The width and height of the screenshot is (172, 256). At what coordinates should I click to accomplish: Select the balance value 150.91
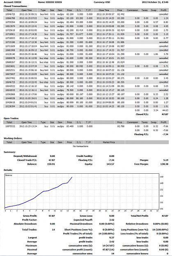51,164
